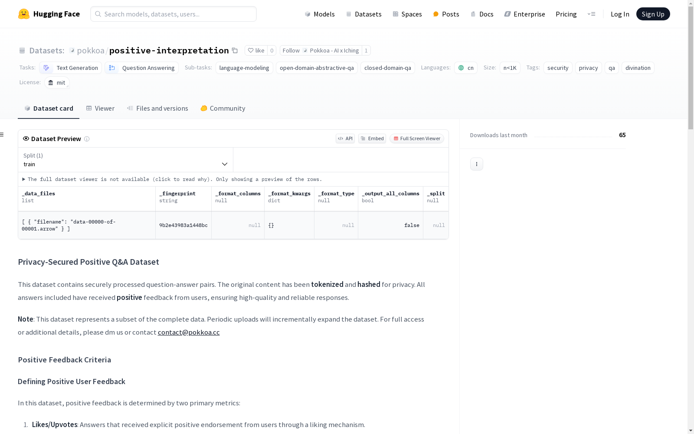Click the Privacy-Secured Positive Q&A Dataset heading
Viewport: 694px width, 434px height.
[x=88, y=262]
